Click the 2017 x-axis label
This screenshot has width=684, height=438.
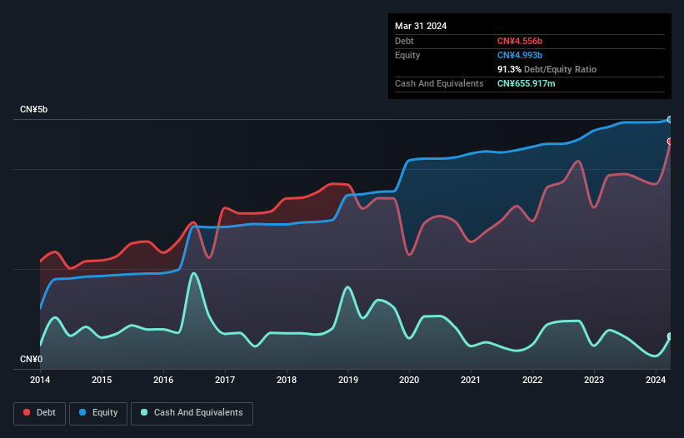click(225, 380)
